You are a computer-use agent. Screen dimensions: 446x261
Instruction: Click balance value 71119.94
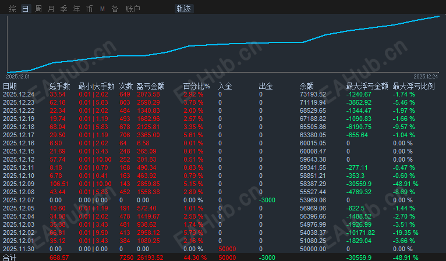313,102
